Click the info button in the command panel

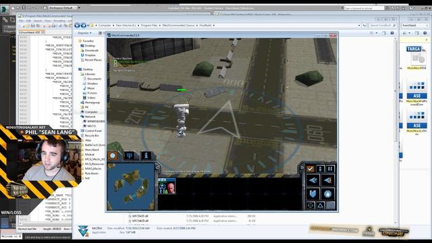(320, 169)
